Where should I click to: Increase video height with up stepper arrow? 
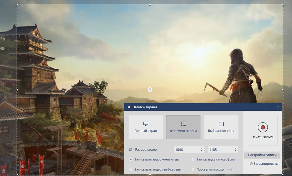coord(235,148)
